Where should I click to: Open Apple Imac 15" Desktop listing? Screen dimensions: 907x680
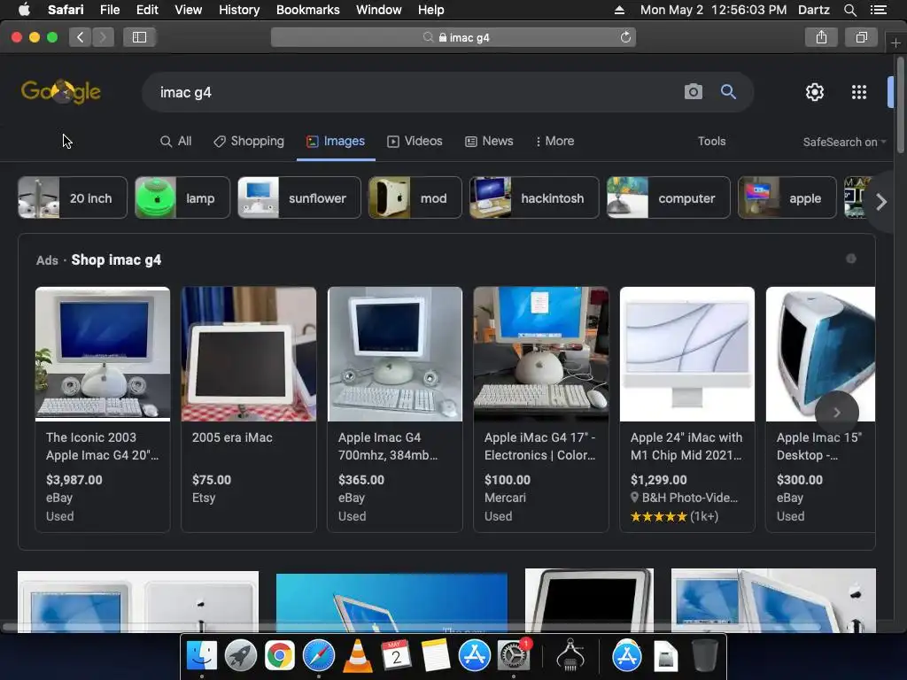pyautogui.click(x=820, y=409)
